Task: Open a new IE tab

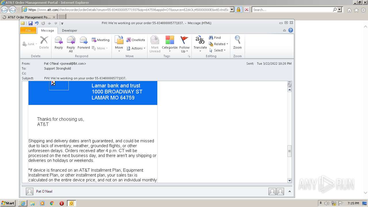Action: point(62,17)
